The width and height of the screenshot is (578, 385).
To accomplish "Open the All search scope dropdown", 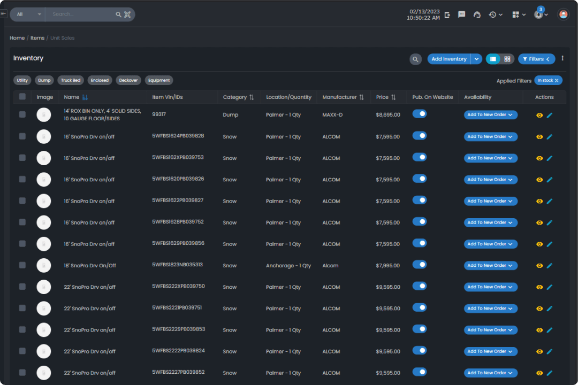I will click(x=28, y=14).
